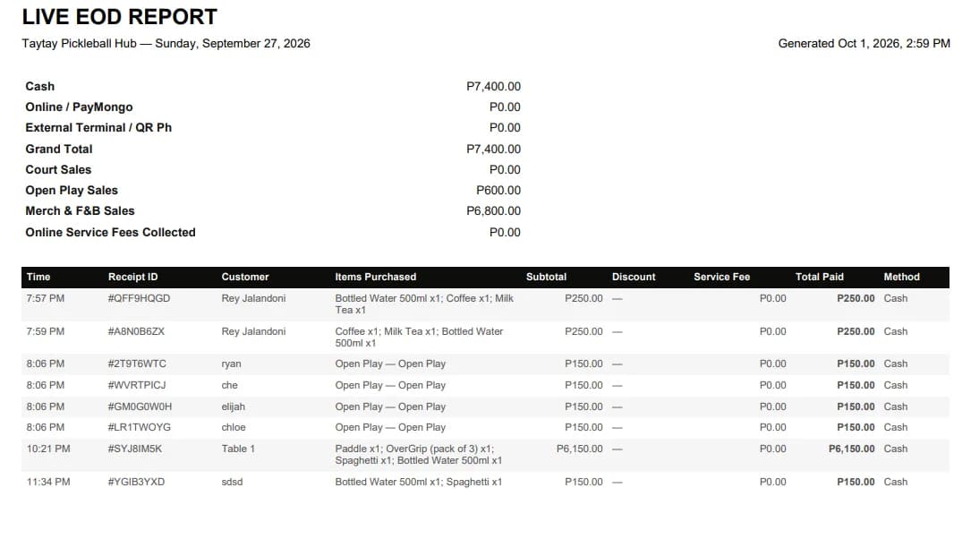Select receipt ID #SYJ8IM5K
This screenshot has height=539, width=971.
pos(135,449)
